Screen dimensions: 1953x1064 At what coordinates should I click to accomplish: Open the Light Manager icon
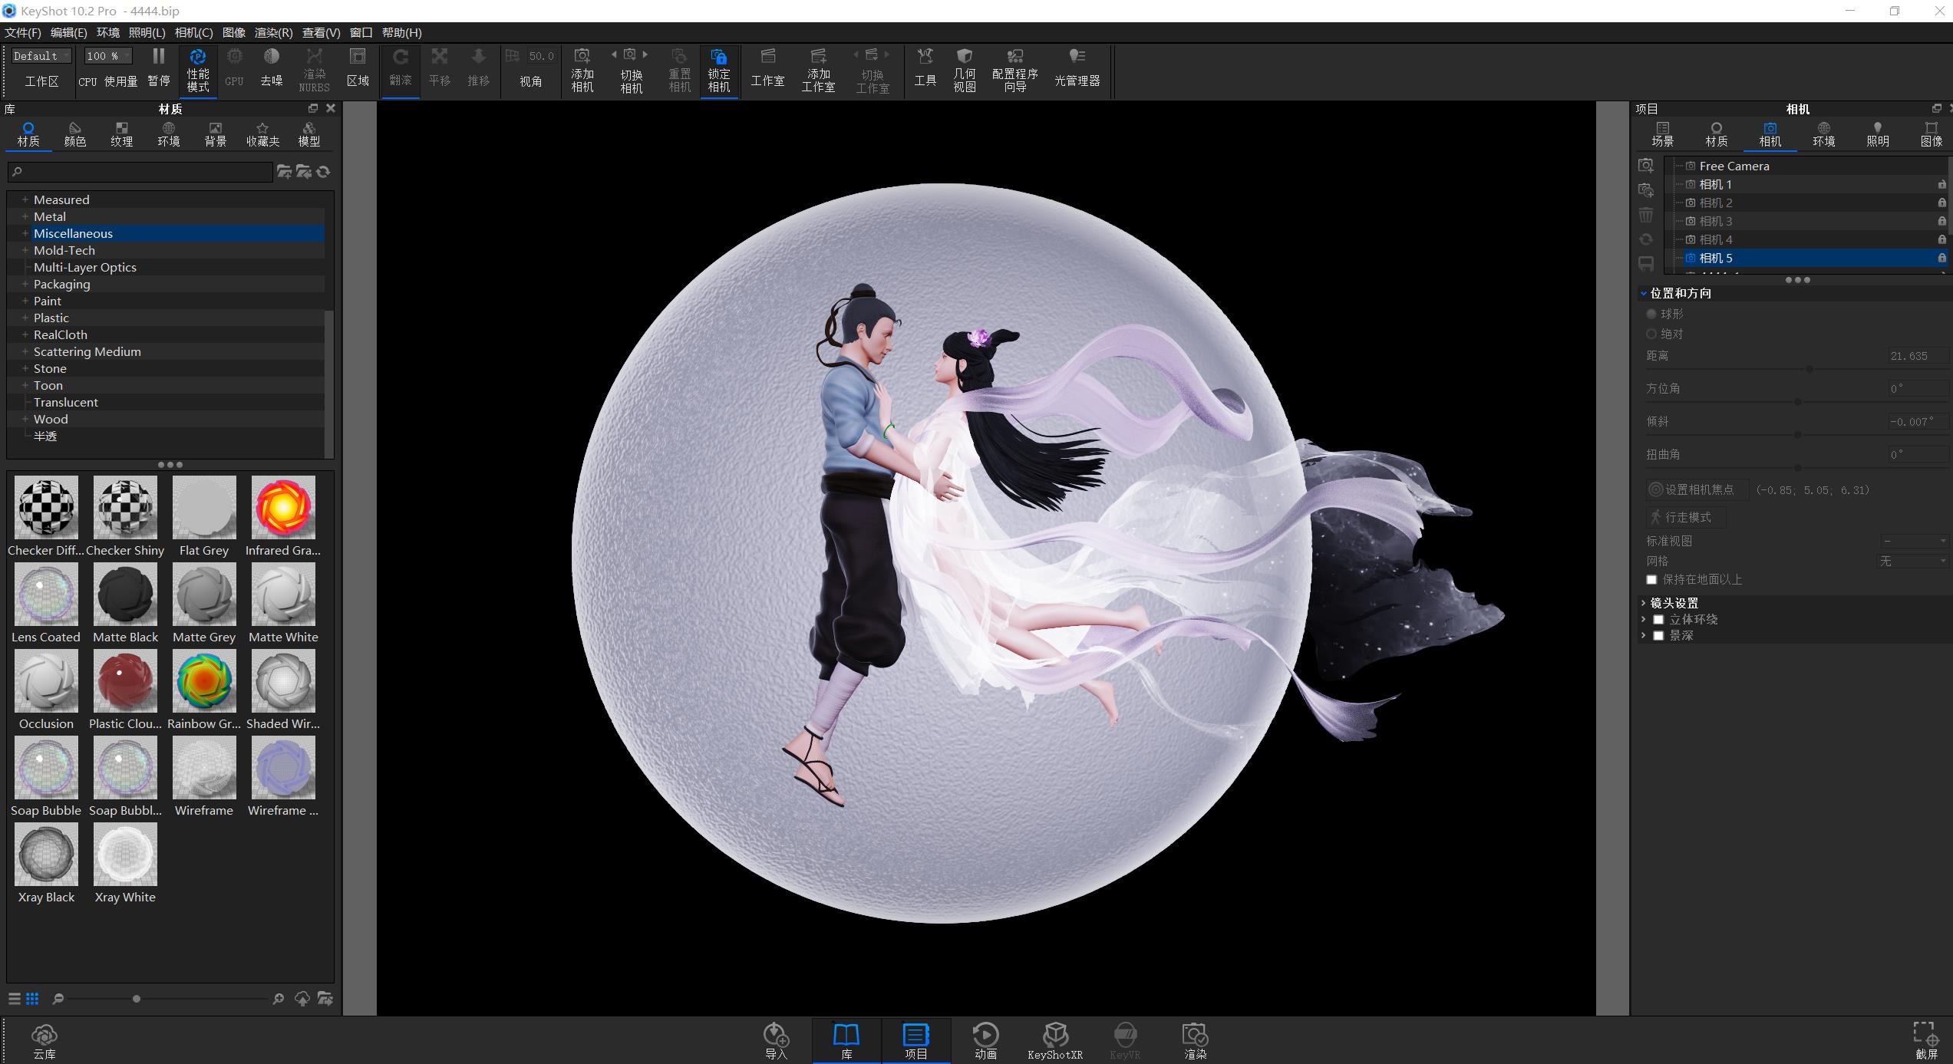pyautogui.click(x=1077, y=57)
